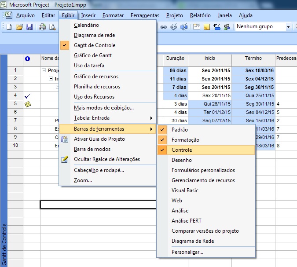297x267 pixels.
Task: Click the checkmark indicator in row 4
Action: pos(28,96)
